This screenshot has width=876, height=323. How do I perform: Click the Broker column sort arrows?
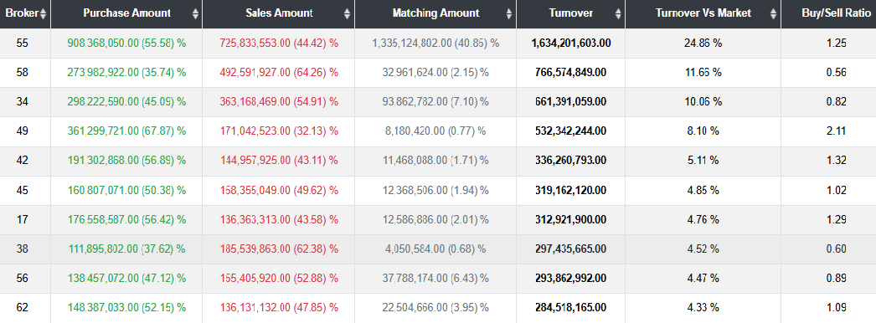coord(44,14)
